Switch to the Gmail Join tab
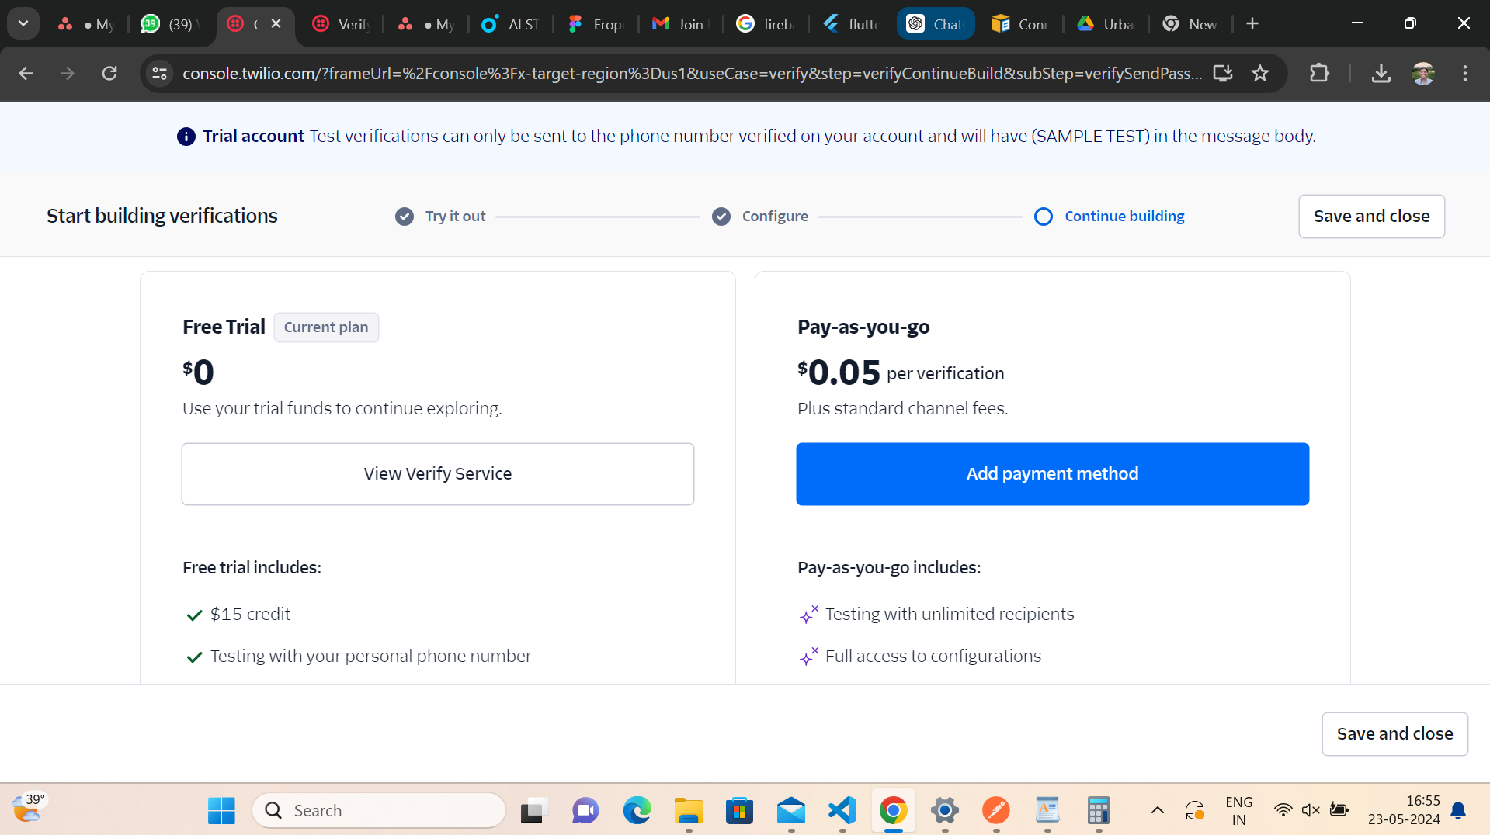 point(681,24)
